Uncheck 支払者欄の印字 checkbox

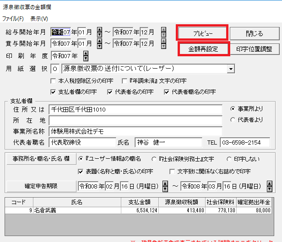[54, 91]
